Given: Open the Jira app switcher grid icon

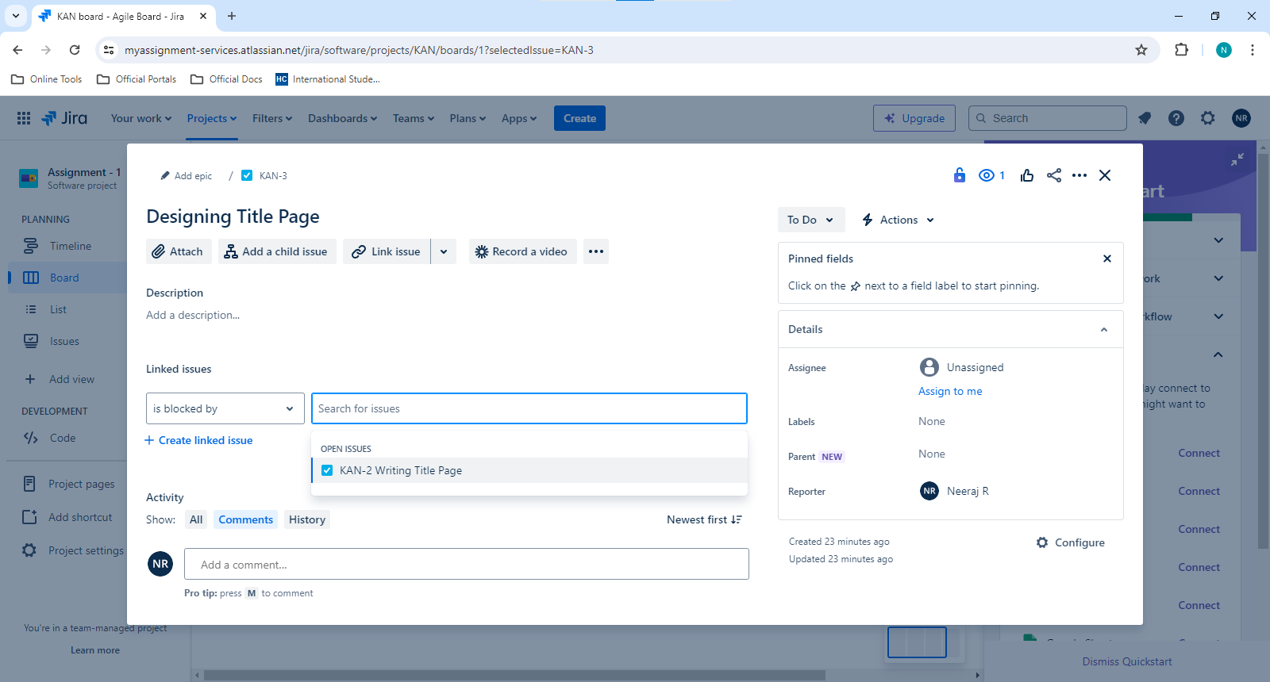Looking at the screenshot, I should tap(24, 118).
